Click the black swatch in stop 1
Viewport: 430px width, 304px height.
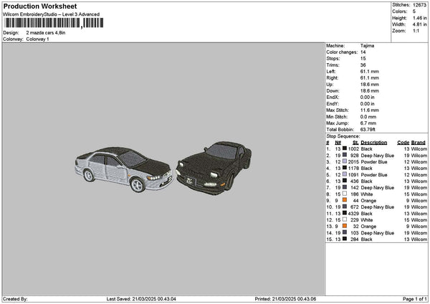345,148
